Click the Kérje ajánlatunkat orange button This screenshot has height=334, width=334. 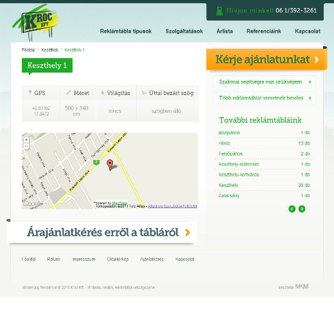tap(267, 59)
